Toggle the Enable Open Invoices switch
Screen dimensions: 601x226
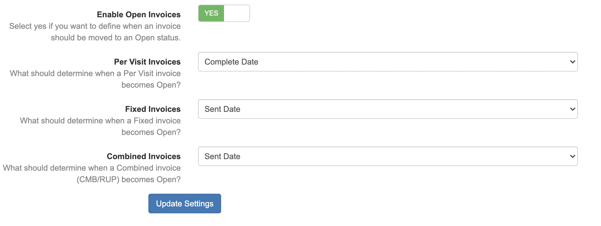point(224,13)
